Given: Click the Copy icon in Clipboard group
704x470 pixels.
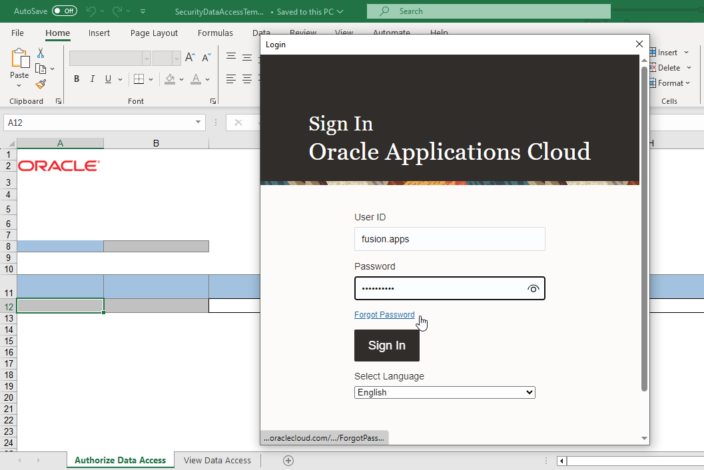Looking at the screenshot, I should [x=41, y=69].
